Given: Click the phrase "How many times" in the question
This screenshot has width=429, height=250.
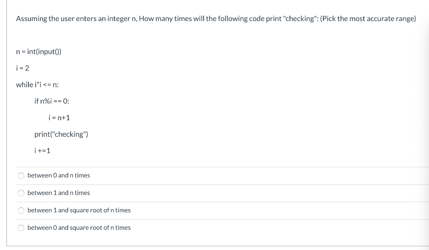Looking at the screenshot, I should tap(162, 19).
